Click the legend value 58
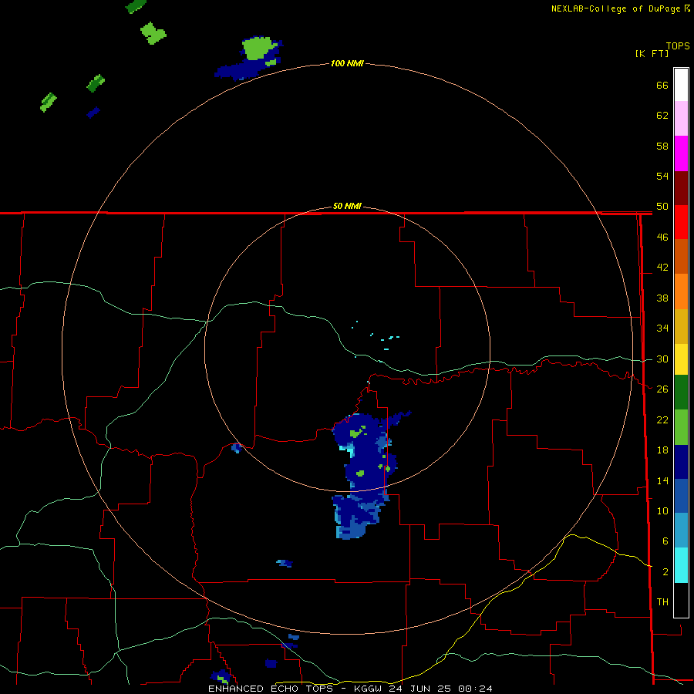Screen dimensions: 694x694 [x=662, y=146]
